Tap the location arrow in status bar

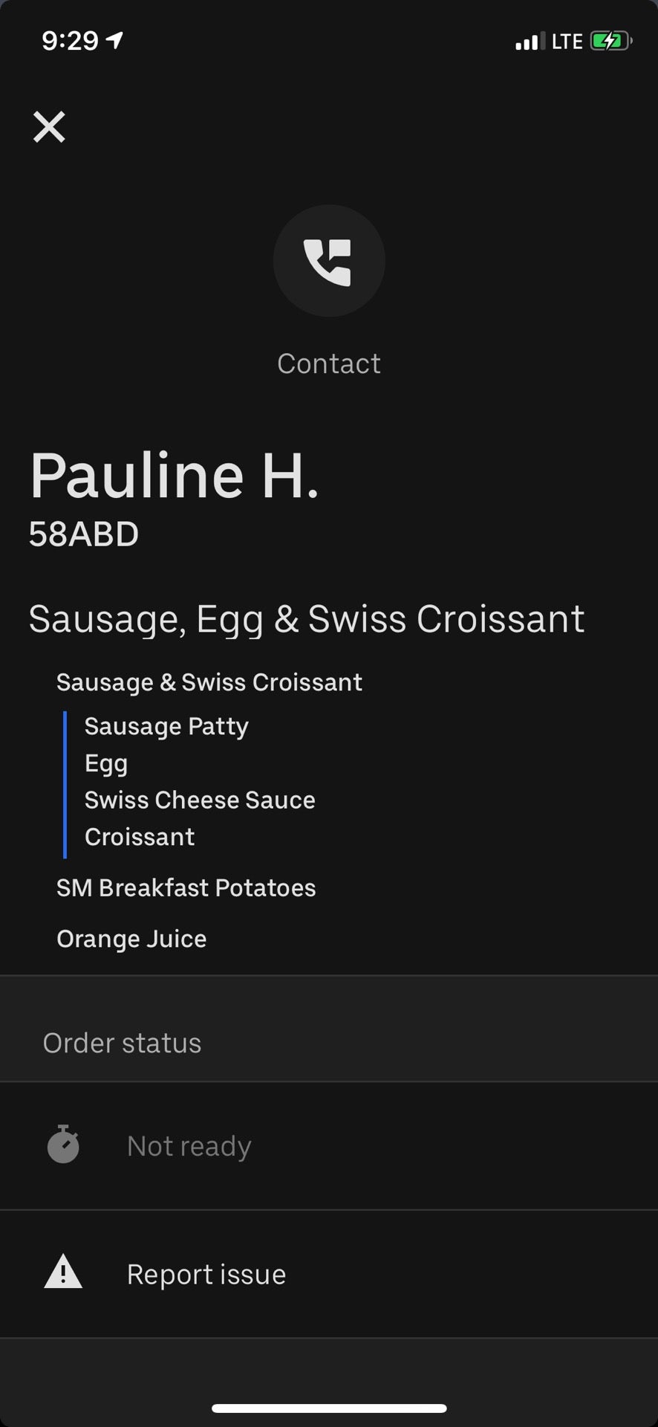click(115, 40)
